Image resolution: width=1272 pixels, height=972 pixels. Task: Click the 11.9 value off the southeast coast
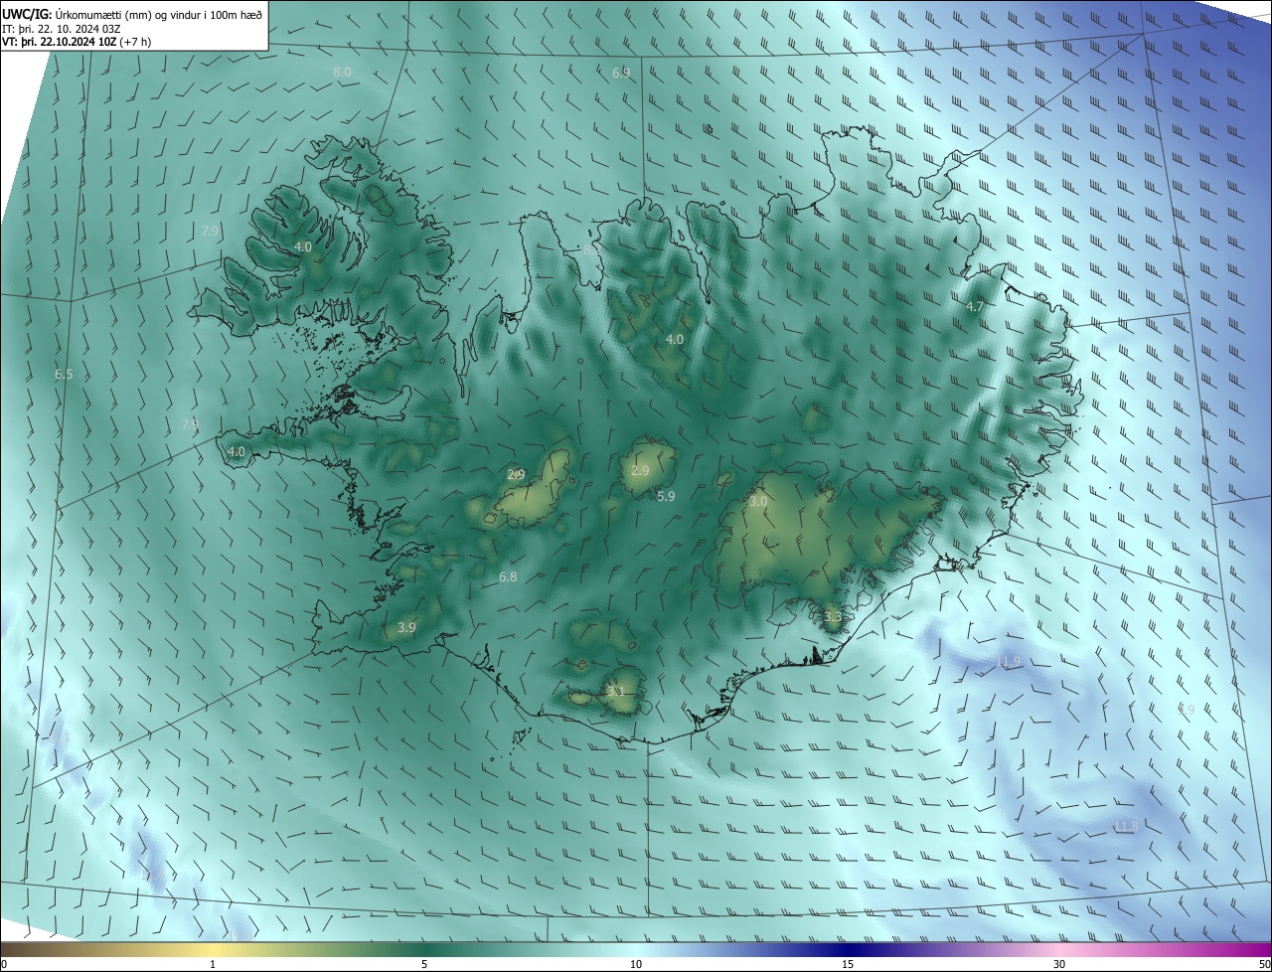click(x=1009, y=662)
